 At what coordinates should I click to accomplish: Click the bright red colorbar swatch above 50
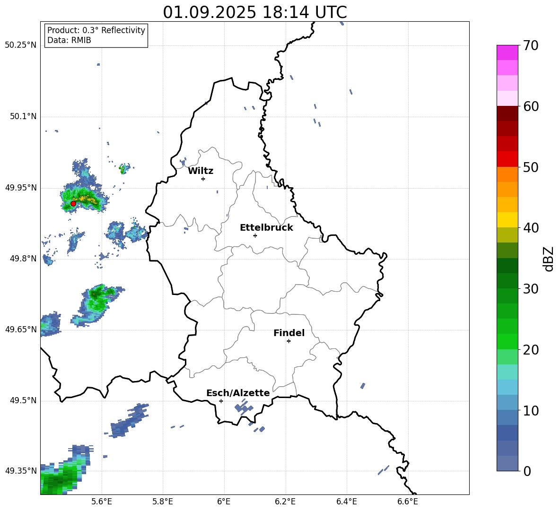coord(507,159)
